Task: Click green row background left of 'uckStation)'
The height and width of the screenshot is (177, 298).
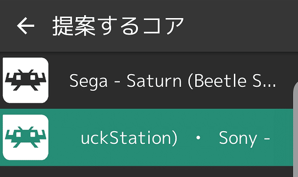Action: coord(65,138)
